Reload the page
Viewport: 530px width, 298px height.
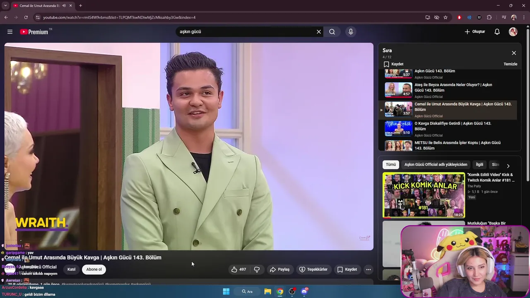click(26, 17)
